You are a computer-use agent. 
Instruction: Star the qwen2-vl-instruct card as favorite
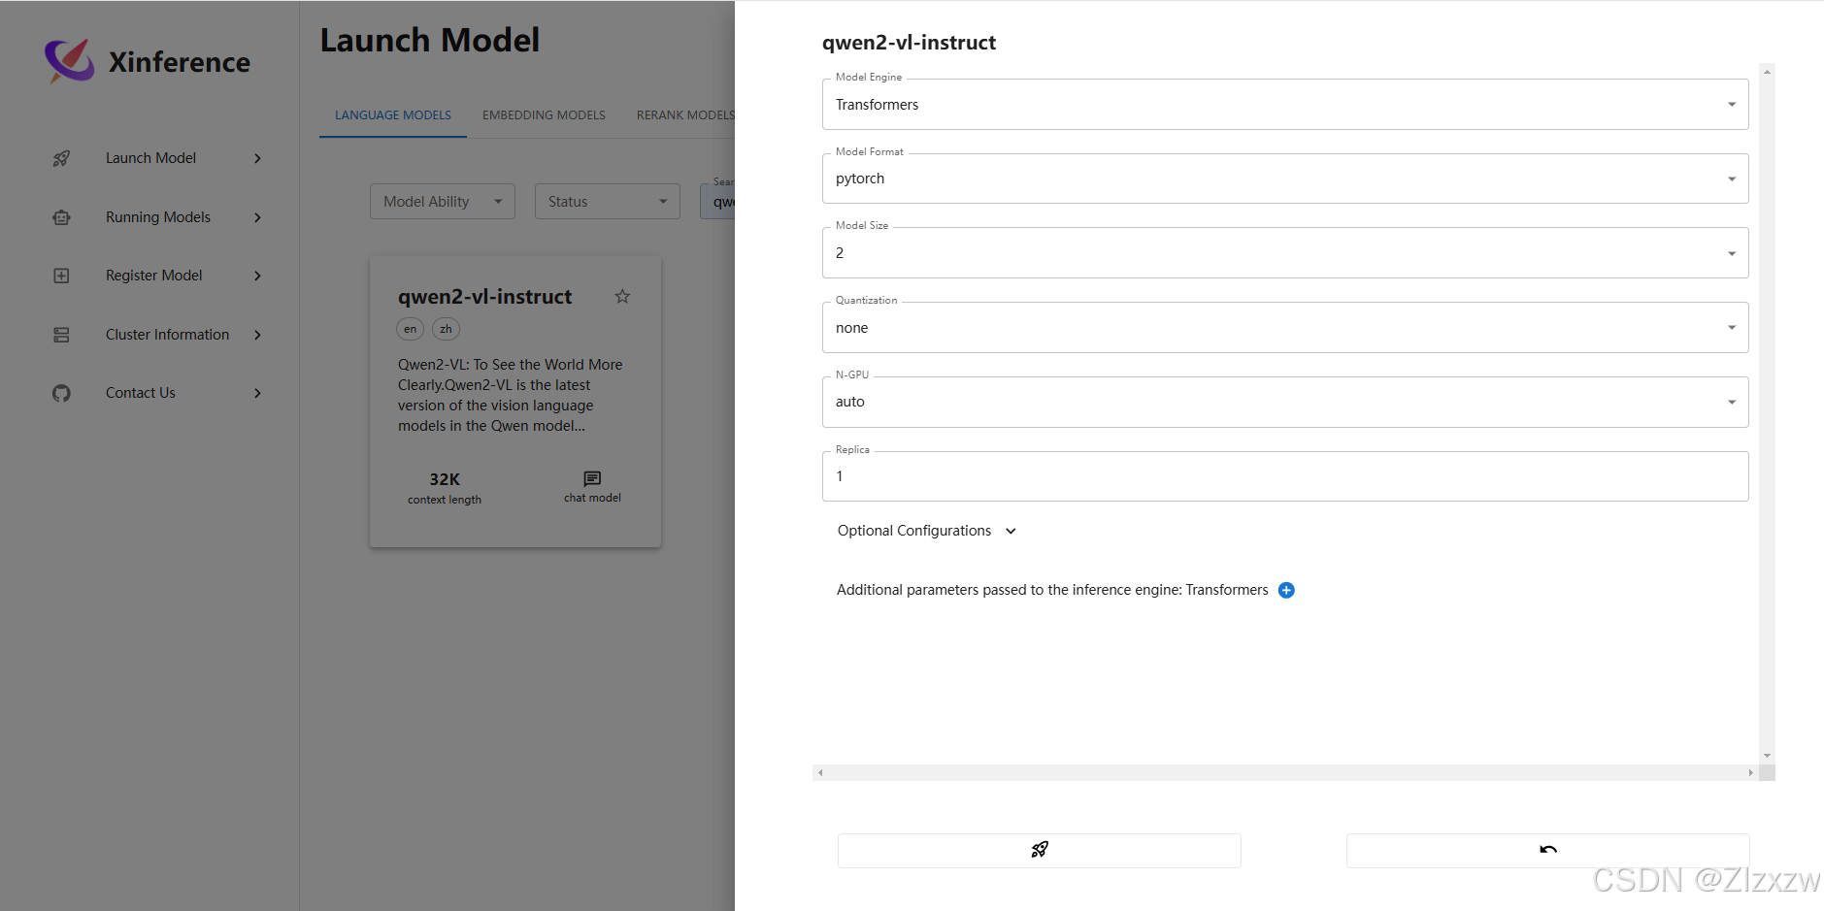point(622,296)
